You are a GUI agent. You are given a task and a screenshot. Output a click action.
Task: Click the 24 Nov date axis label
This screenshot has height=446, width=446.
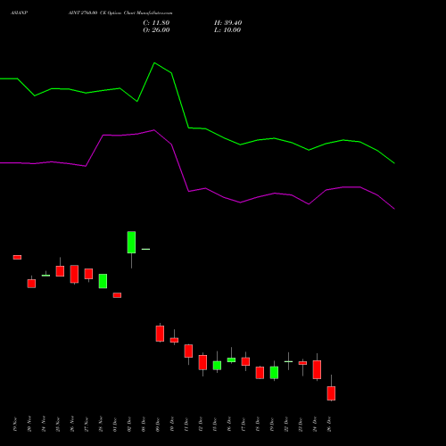coord(44,425)
